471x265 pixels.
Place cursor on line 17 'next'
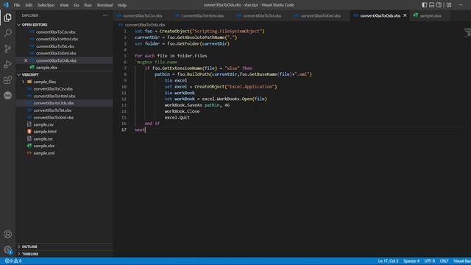point(140,130)
